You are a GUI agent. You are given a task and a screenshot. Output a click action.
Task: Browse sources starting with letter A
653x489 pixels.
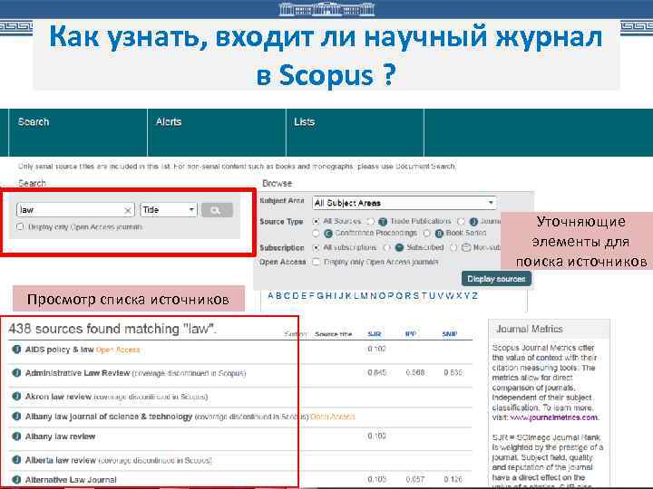(x=270, y=295)
